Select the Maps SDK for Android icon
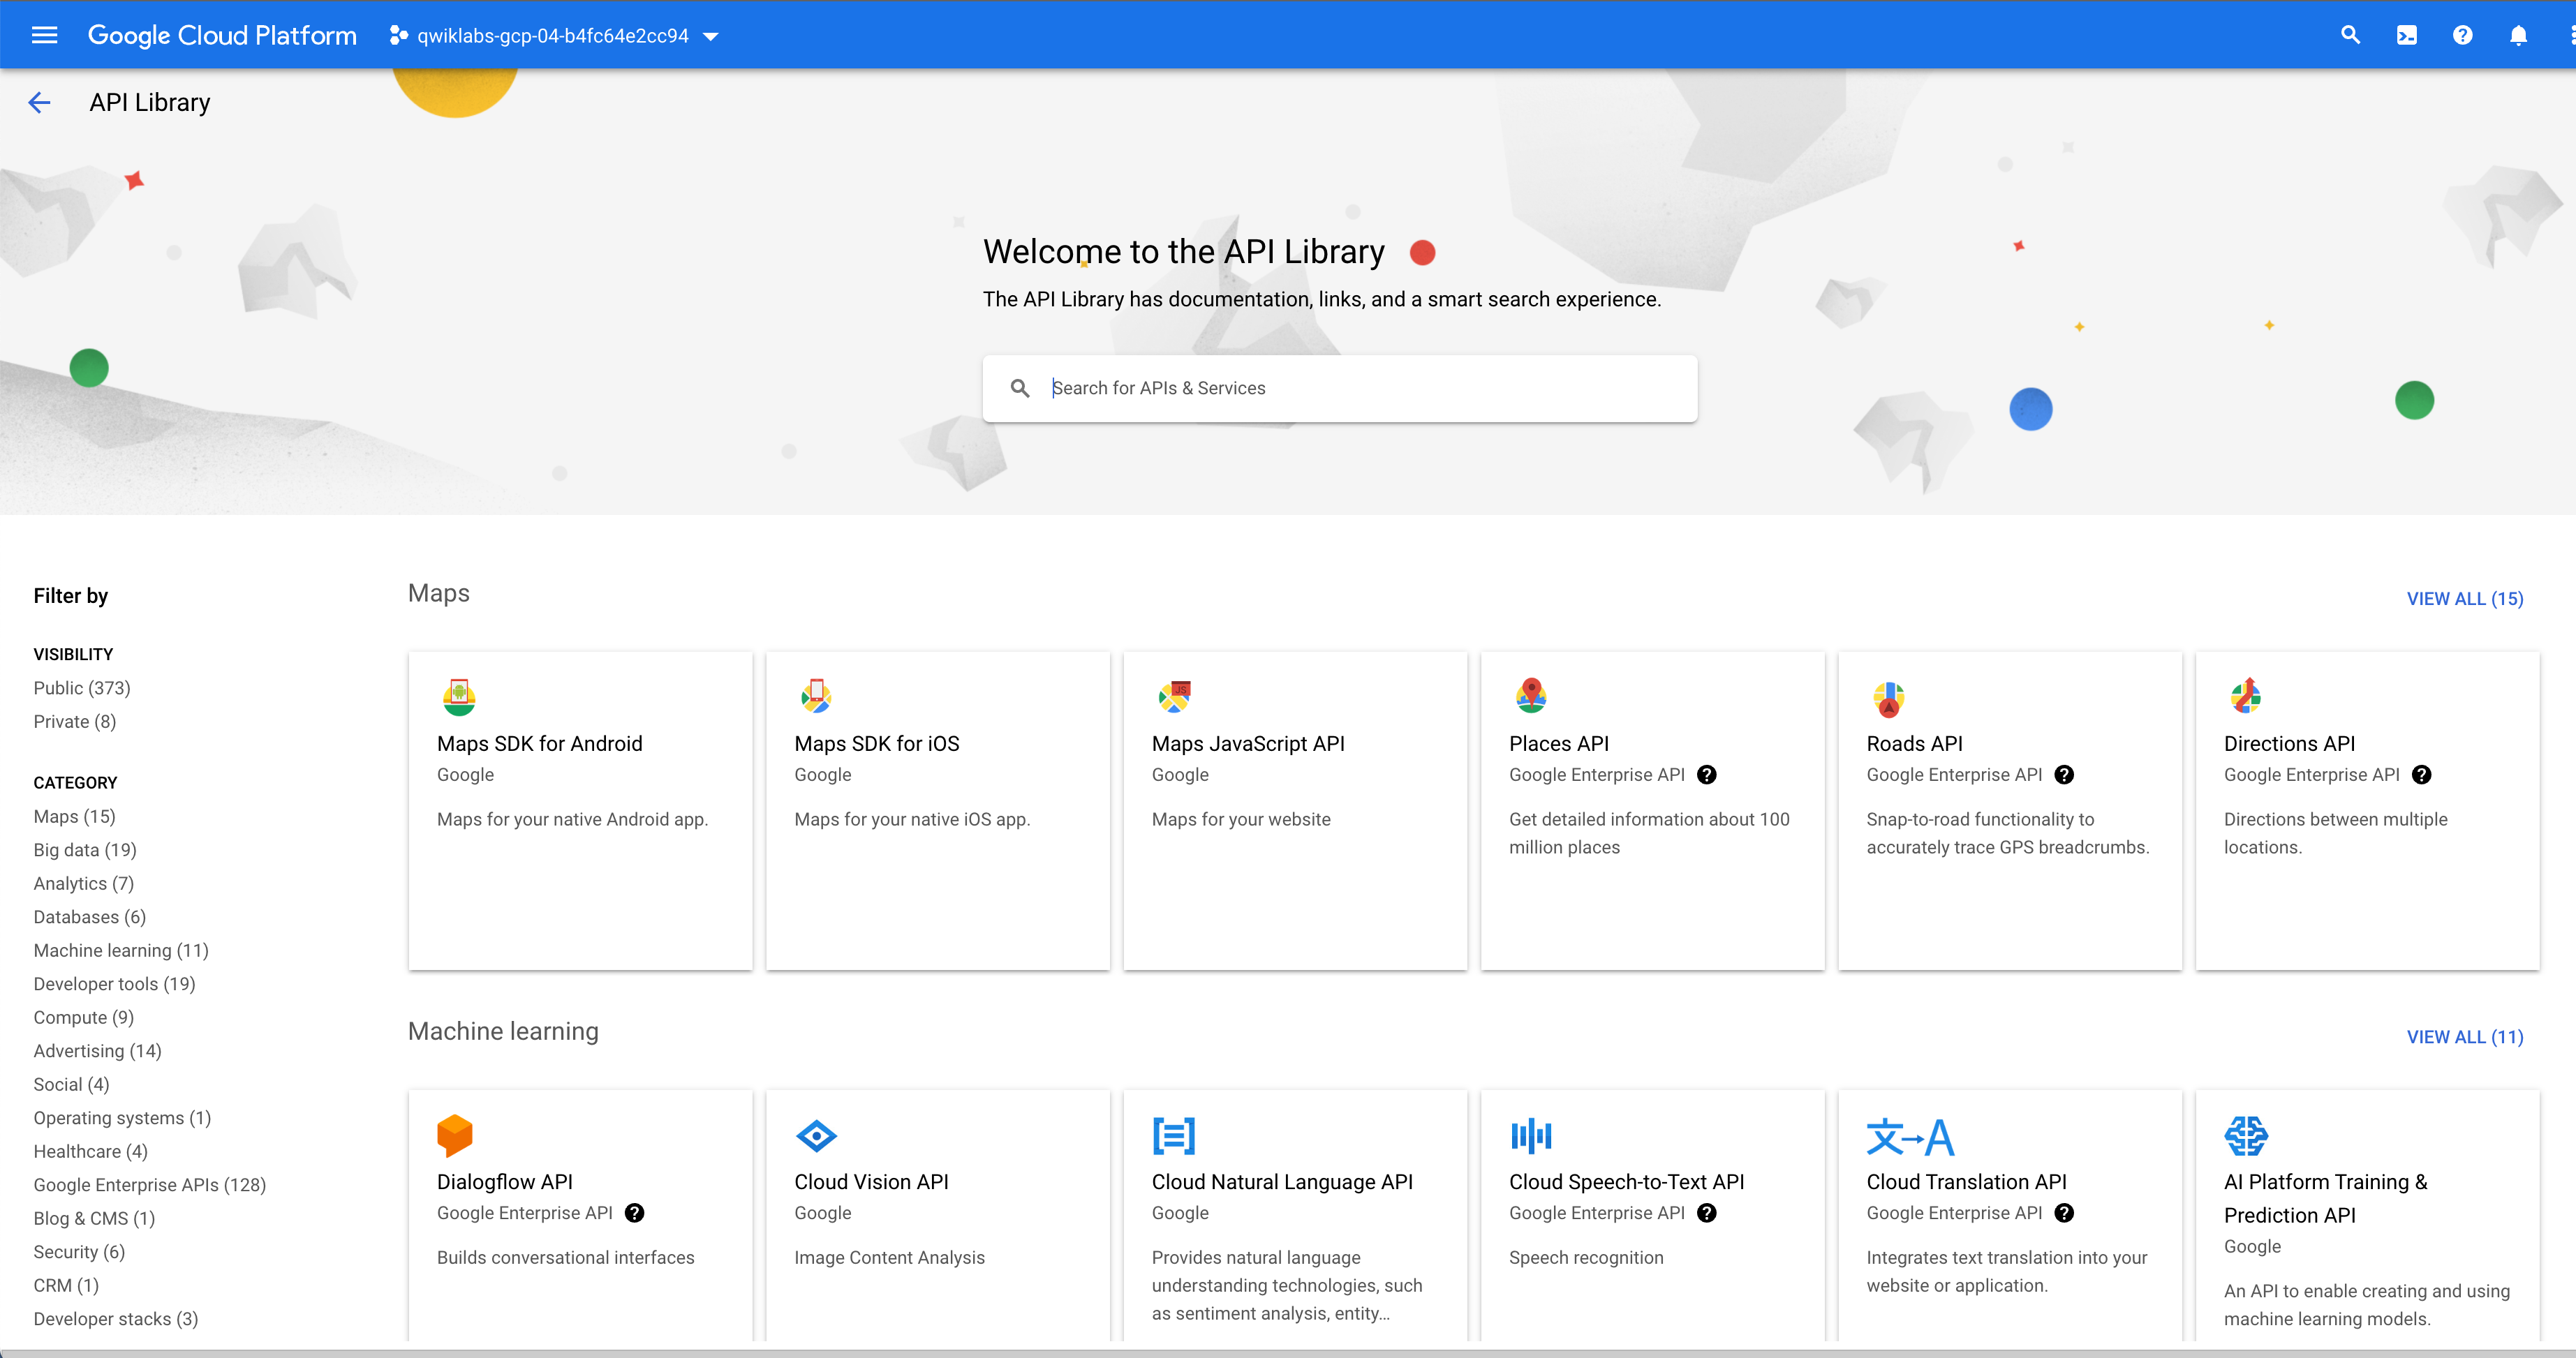 click(x=458, y=696)
